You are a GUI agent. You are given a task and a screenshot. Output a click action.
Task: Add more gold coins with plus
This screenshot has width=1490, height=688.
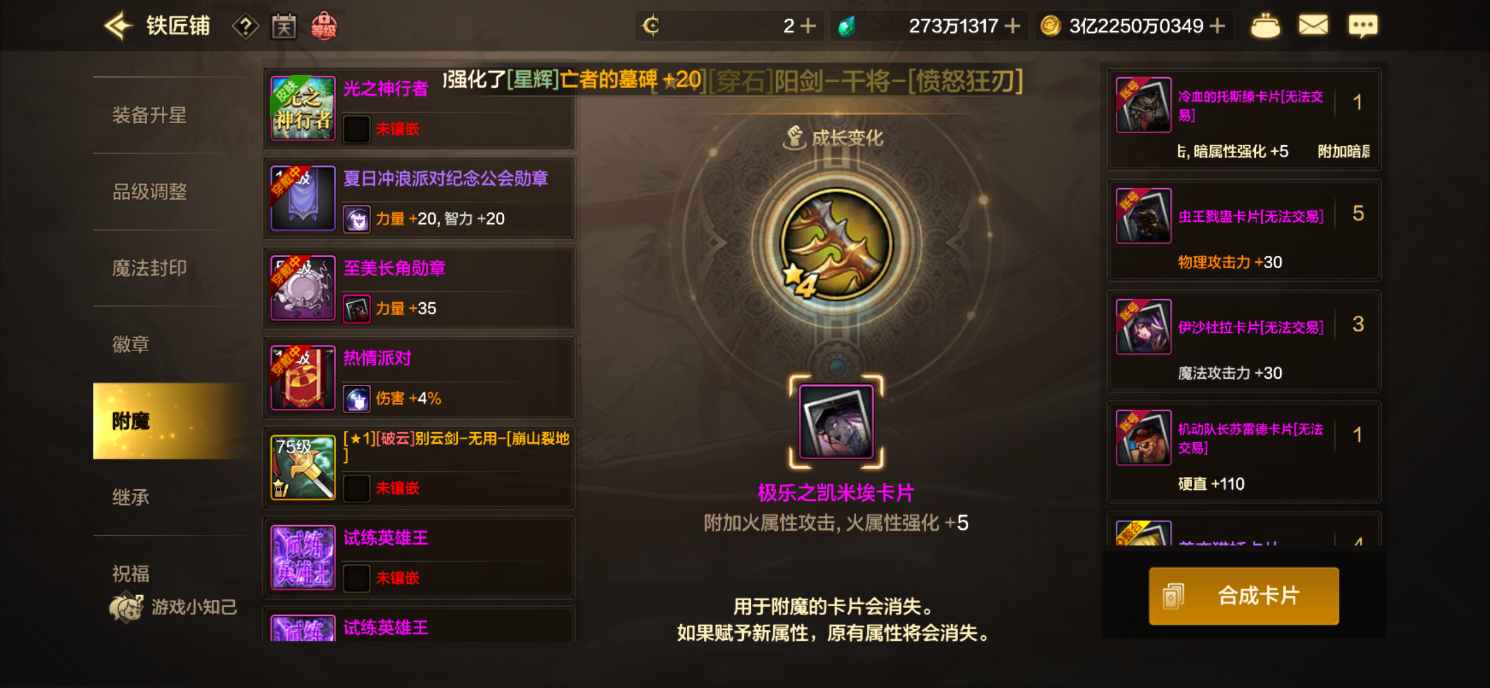[1218, 26]
